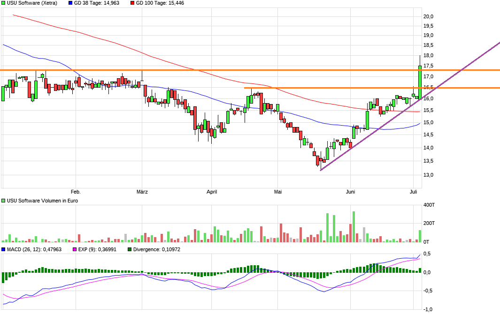Click the 13,0 price axis value

(x=428, y=175)
